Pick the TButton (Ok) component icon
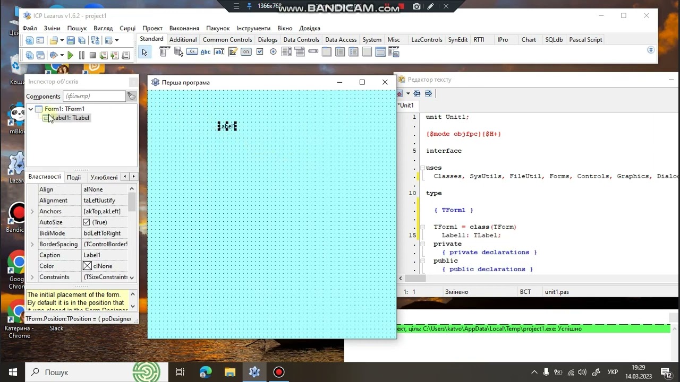Image resolution: width=680 pixels, height=382 pixels. (x=192, y=51)
